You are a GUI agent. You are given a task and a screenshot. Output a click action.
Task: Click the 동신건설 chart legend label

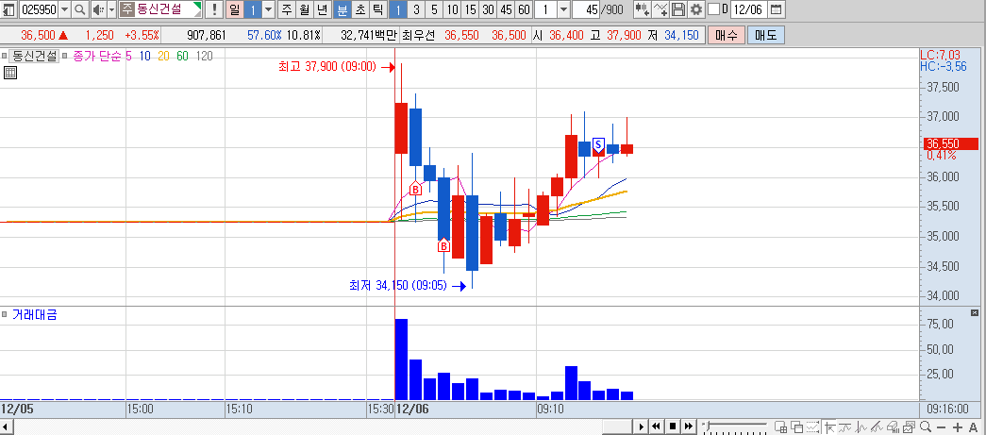[35, 56]
